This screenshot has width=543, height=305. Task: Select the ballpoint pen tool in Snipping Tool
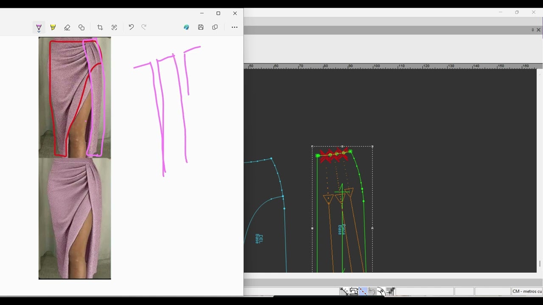point(39,28)
